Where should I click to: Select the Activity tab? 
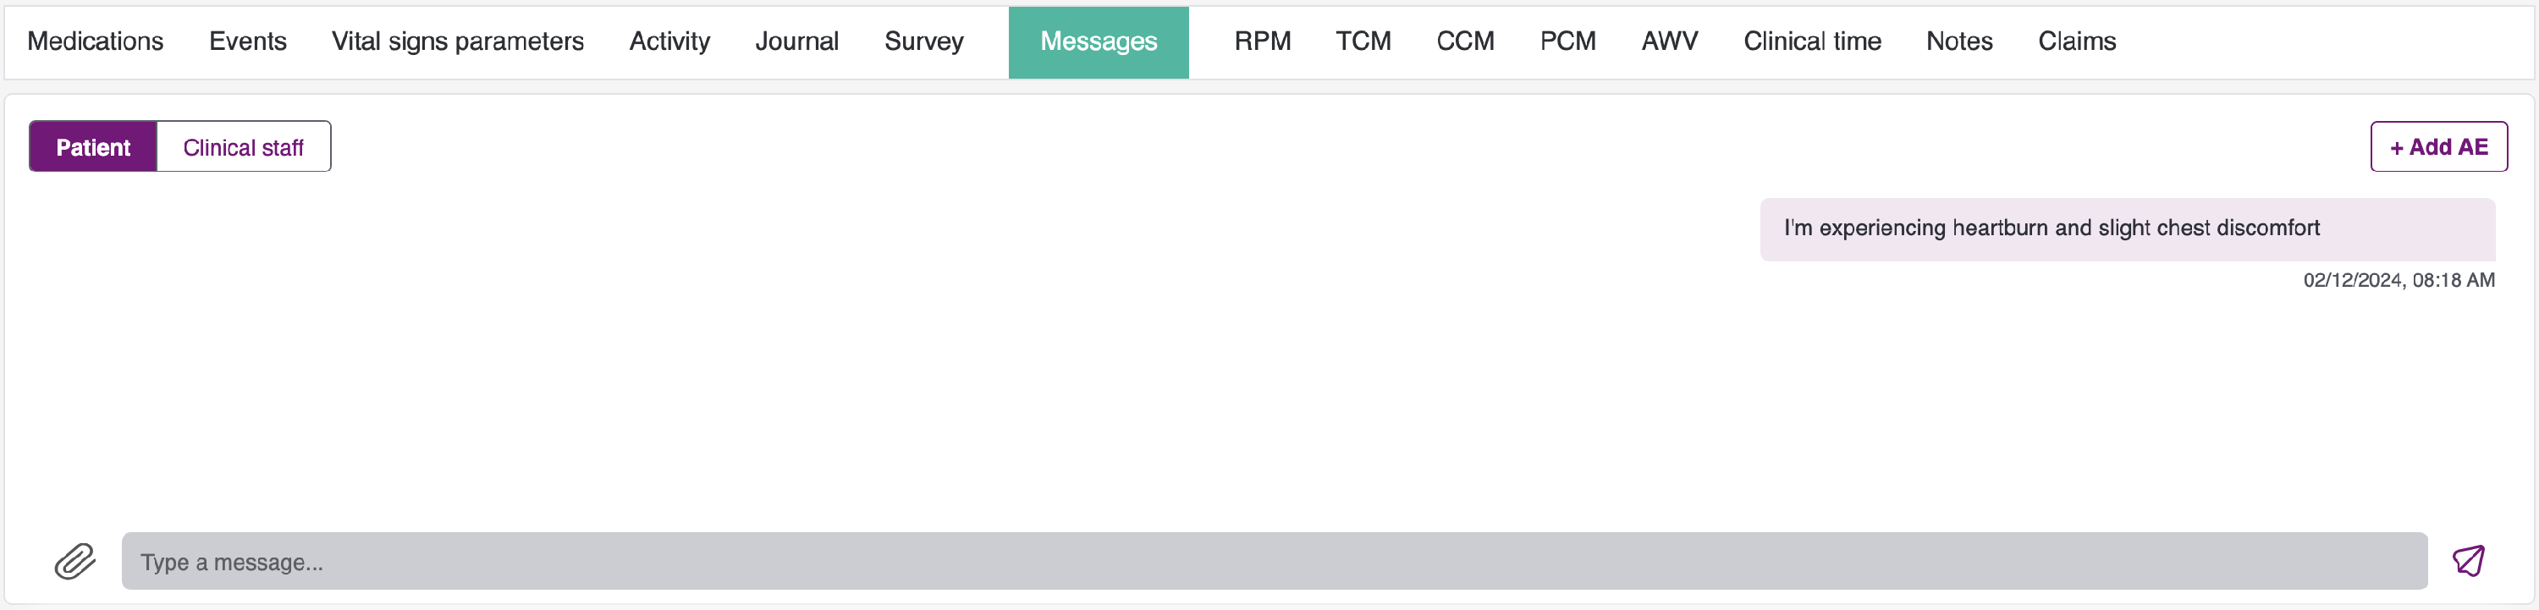pos(669,41)
